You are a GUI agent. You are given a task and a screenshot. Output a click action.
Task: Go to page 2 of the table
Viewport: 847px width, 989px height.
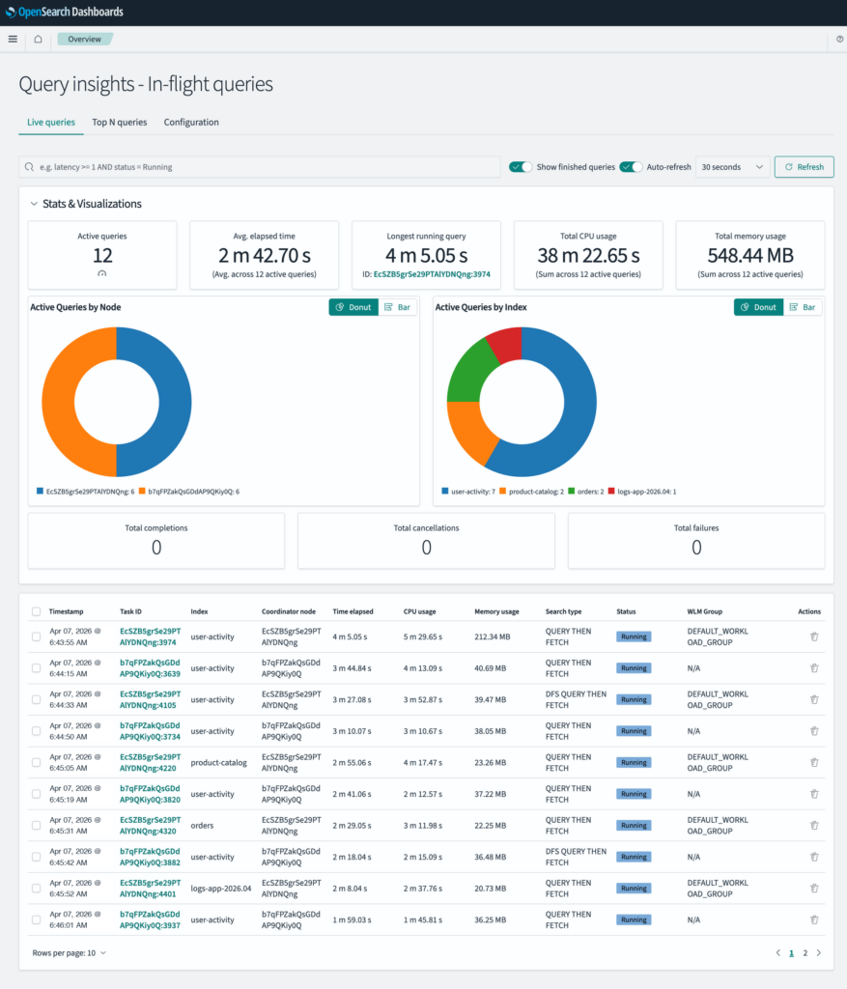click(805, 953)
